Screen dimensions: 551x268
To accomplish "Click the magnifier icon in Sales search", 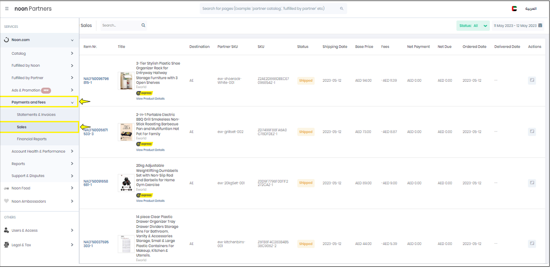I will (x=143, y=26).
